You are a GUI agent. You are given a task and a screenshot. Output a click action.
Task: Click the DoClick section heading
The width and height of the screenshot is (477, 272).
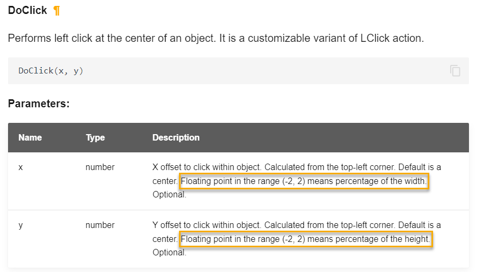[27, 10]
